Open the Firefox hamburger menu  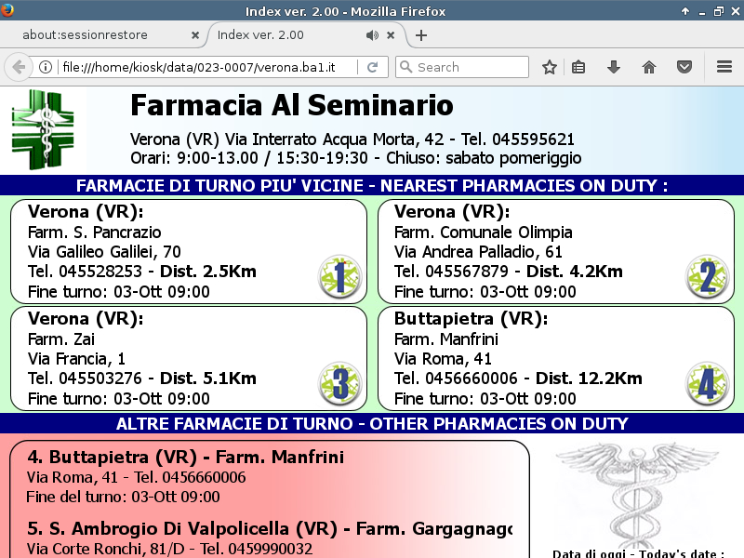point(724,67)
